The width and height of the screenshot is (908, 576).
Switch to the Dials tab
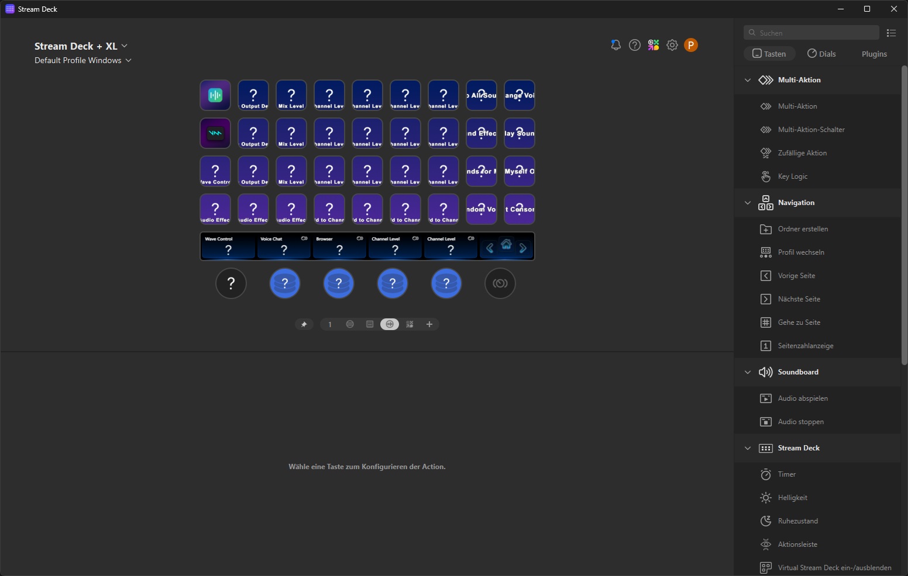click(821, 54)
